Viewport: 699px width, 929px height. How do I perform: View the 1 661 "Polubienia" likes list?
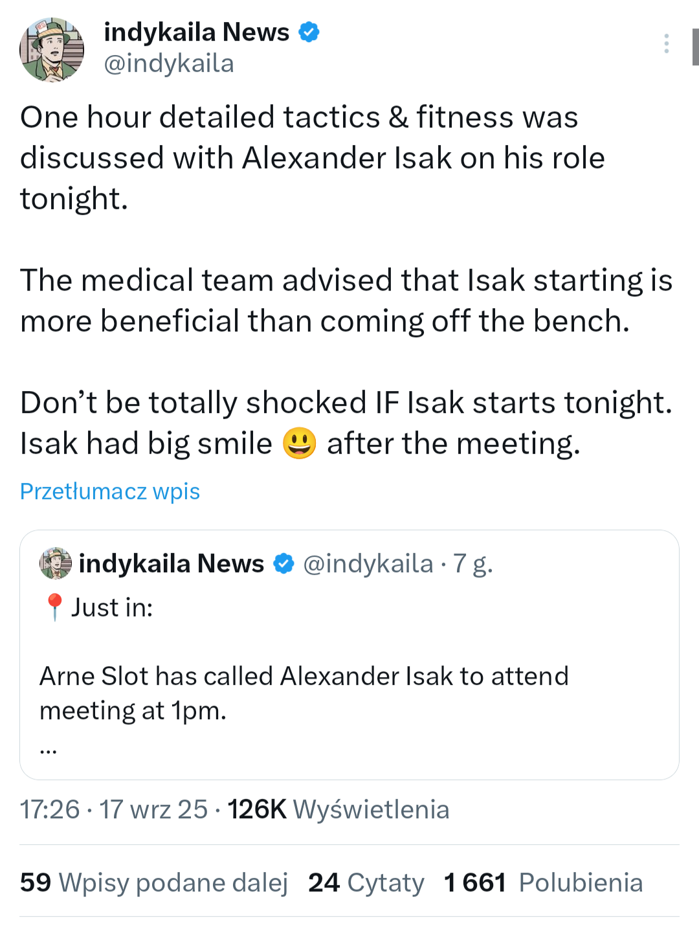543,882
